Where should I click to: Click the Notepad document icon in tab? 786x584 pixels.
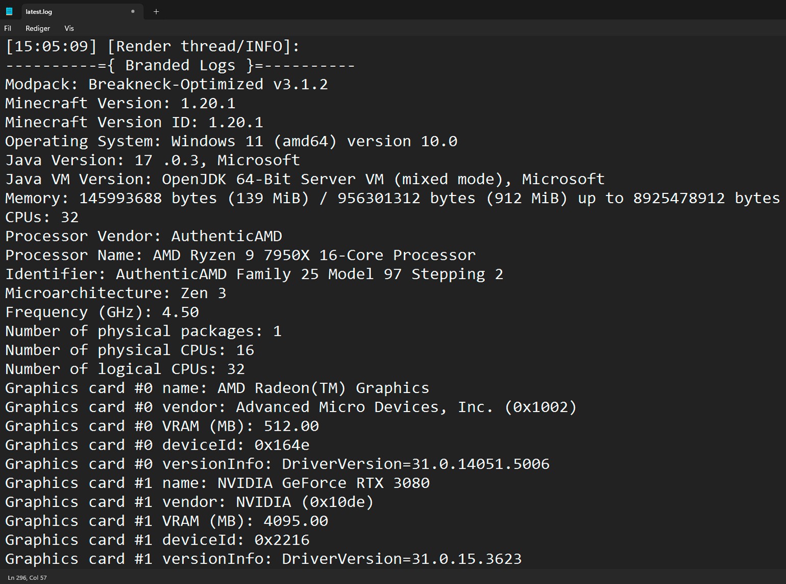coord(9,11)
